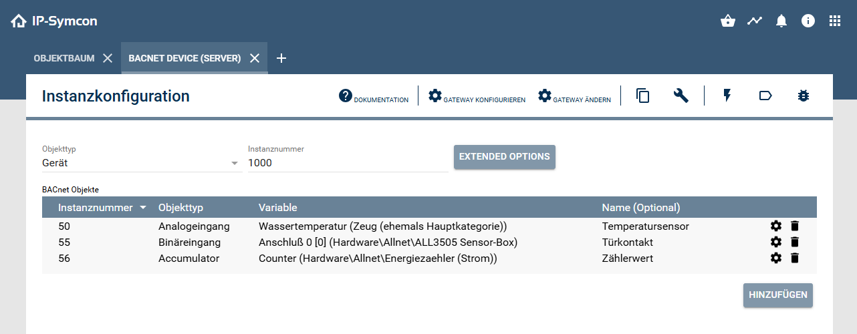Sort by Instanznummer column arrow

point(143,208)
